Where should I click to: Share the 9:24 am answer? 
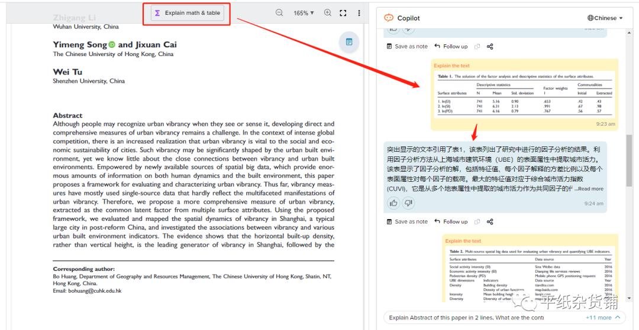click(490, 222)
